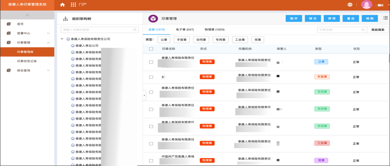Click the 综合查询 sidebar icon
Image resolution: width=390 pixels, height=166 pixels.
pyautogui.click(x=9, y=70)
